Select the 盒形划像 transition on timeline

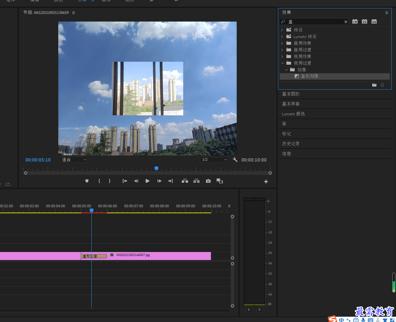(94, 256)
